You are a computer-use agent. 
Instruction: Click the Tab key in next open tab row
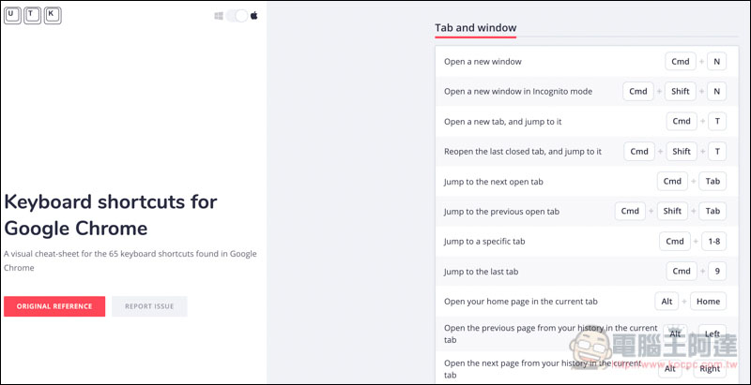pos(713,182)
